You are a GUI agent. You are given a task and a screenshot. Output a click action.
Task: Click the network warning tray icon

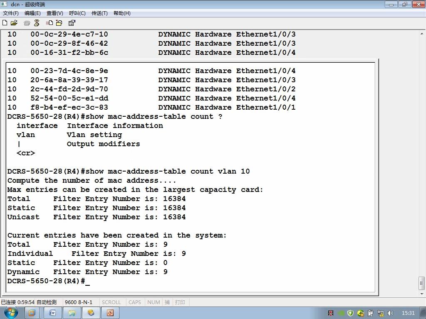click(381, 313)
